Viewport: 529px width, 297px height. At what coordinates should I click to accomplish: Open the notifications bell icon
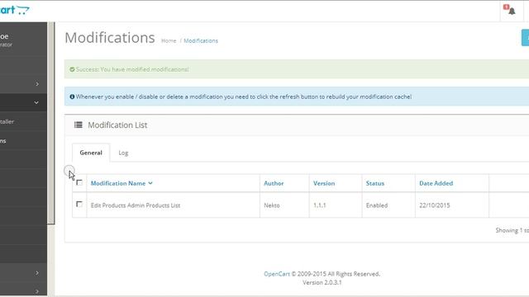512,11
